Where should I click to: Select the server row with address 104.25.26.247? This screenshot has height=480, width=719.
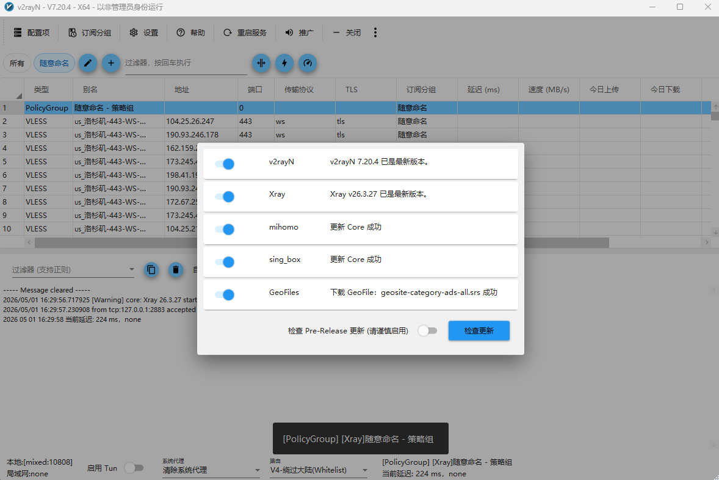[x=355, y=121]
